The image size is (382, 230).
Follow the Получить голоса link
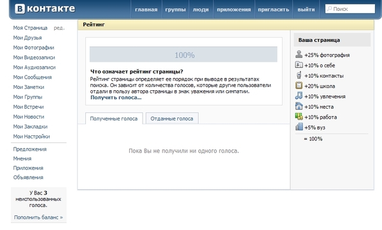click(116, 97)
